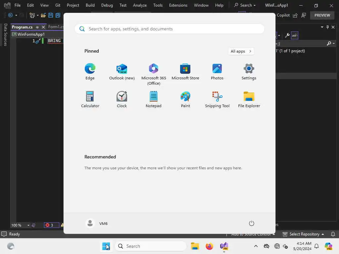Open Solution Explorer properties wrench icon
The image size is (339, 254).
point(287,35)
